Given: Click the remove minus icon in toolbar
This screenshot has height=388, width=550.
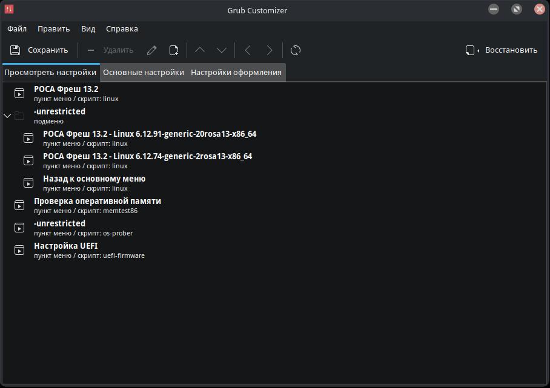Looking at the screenshot, I should coord(90,50).
